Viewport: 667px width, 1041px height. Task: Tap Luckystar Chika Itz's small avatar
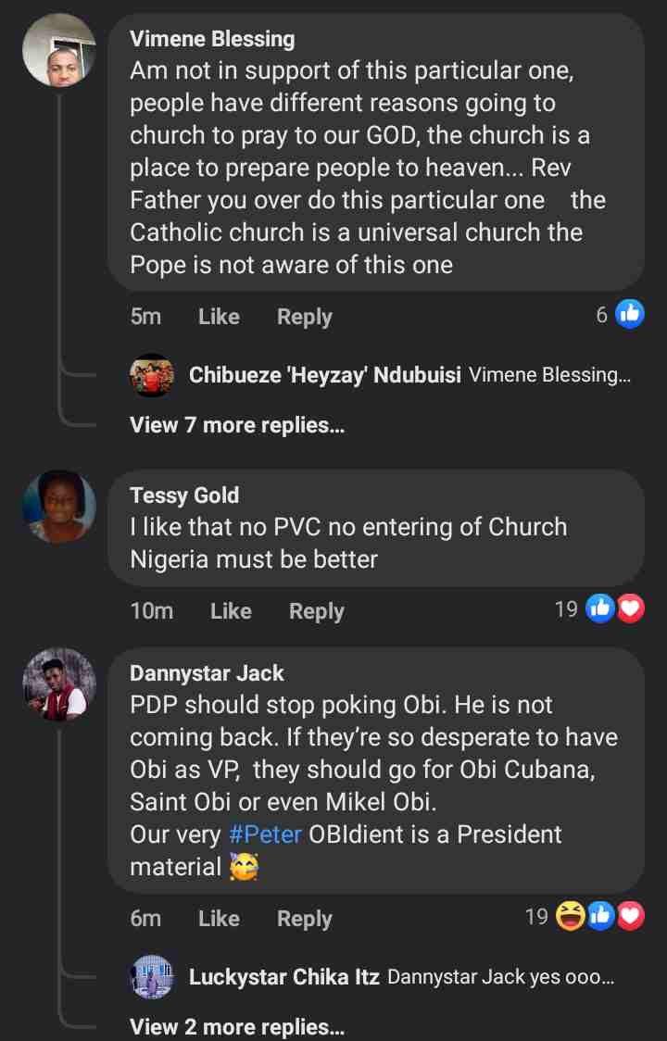click(x=152, y=977)
